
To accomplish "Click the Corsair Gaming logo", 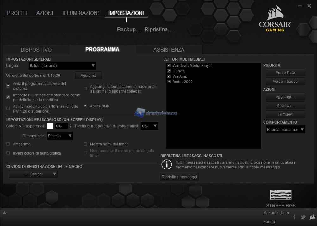I will click(275, 19).
